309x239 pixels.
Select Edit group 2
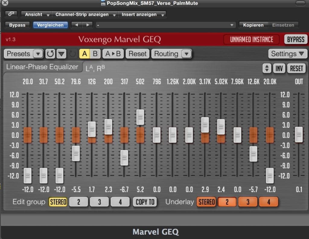click(x=79, y=202)
